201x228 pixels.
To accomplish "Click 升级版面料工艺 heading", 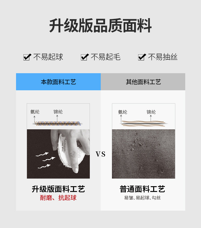I will click(x=58, y=189).
